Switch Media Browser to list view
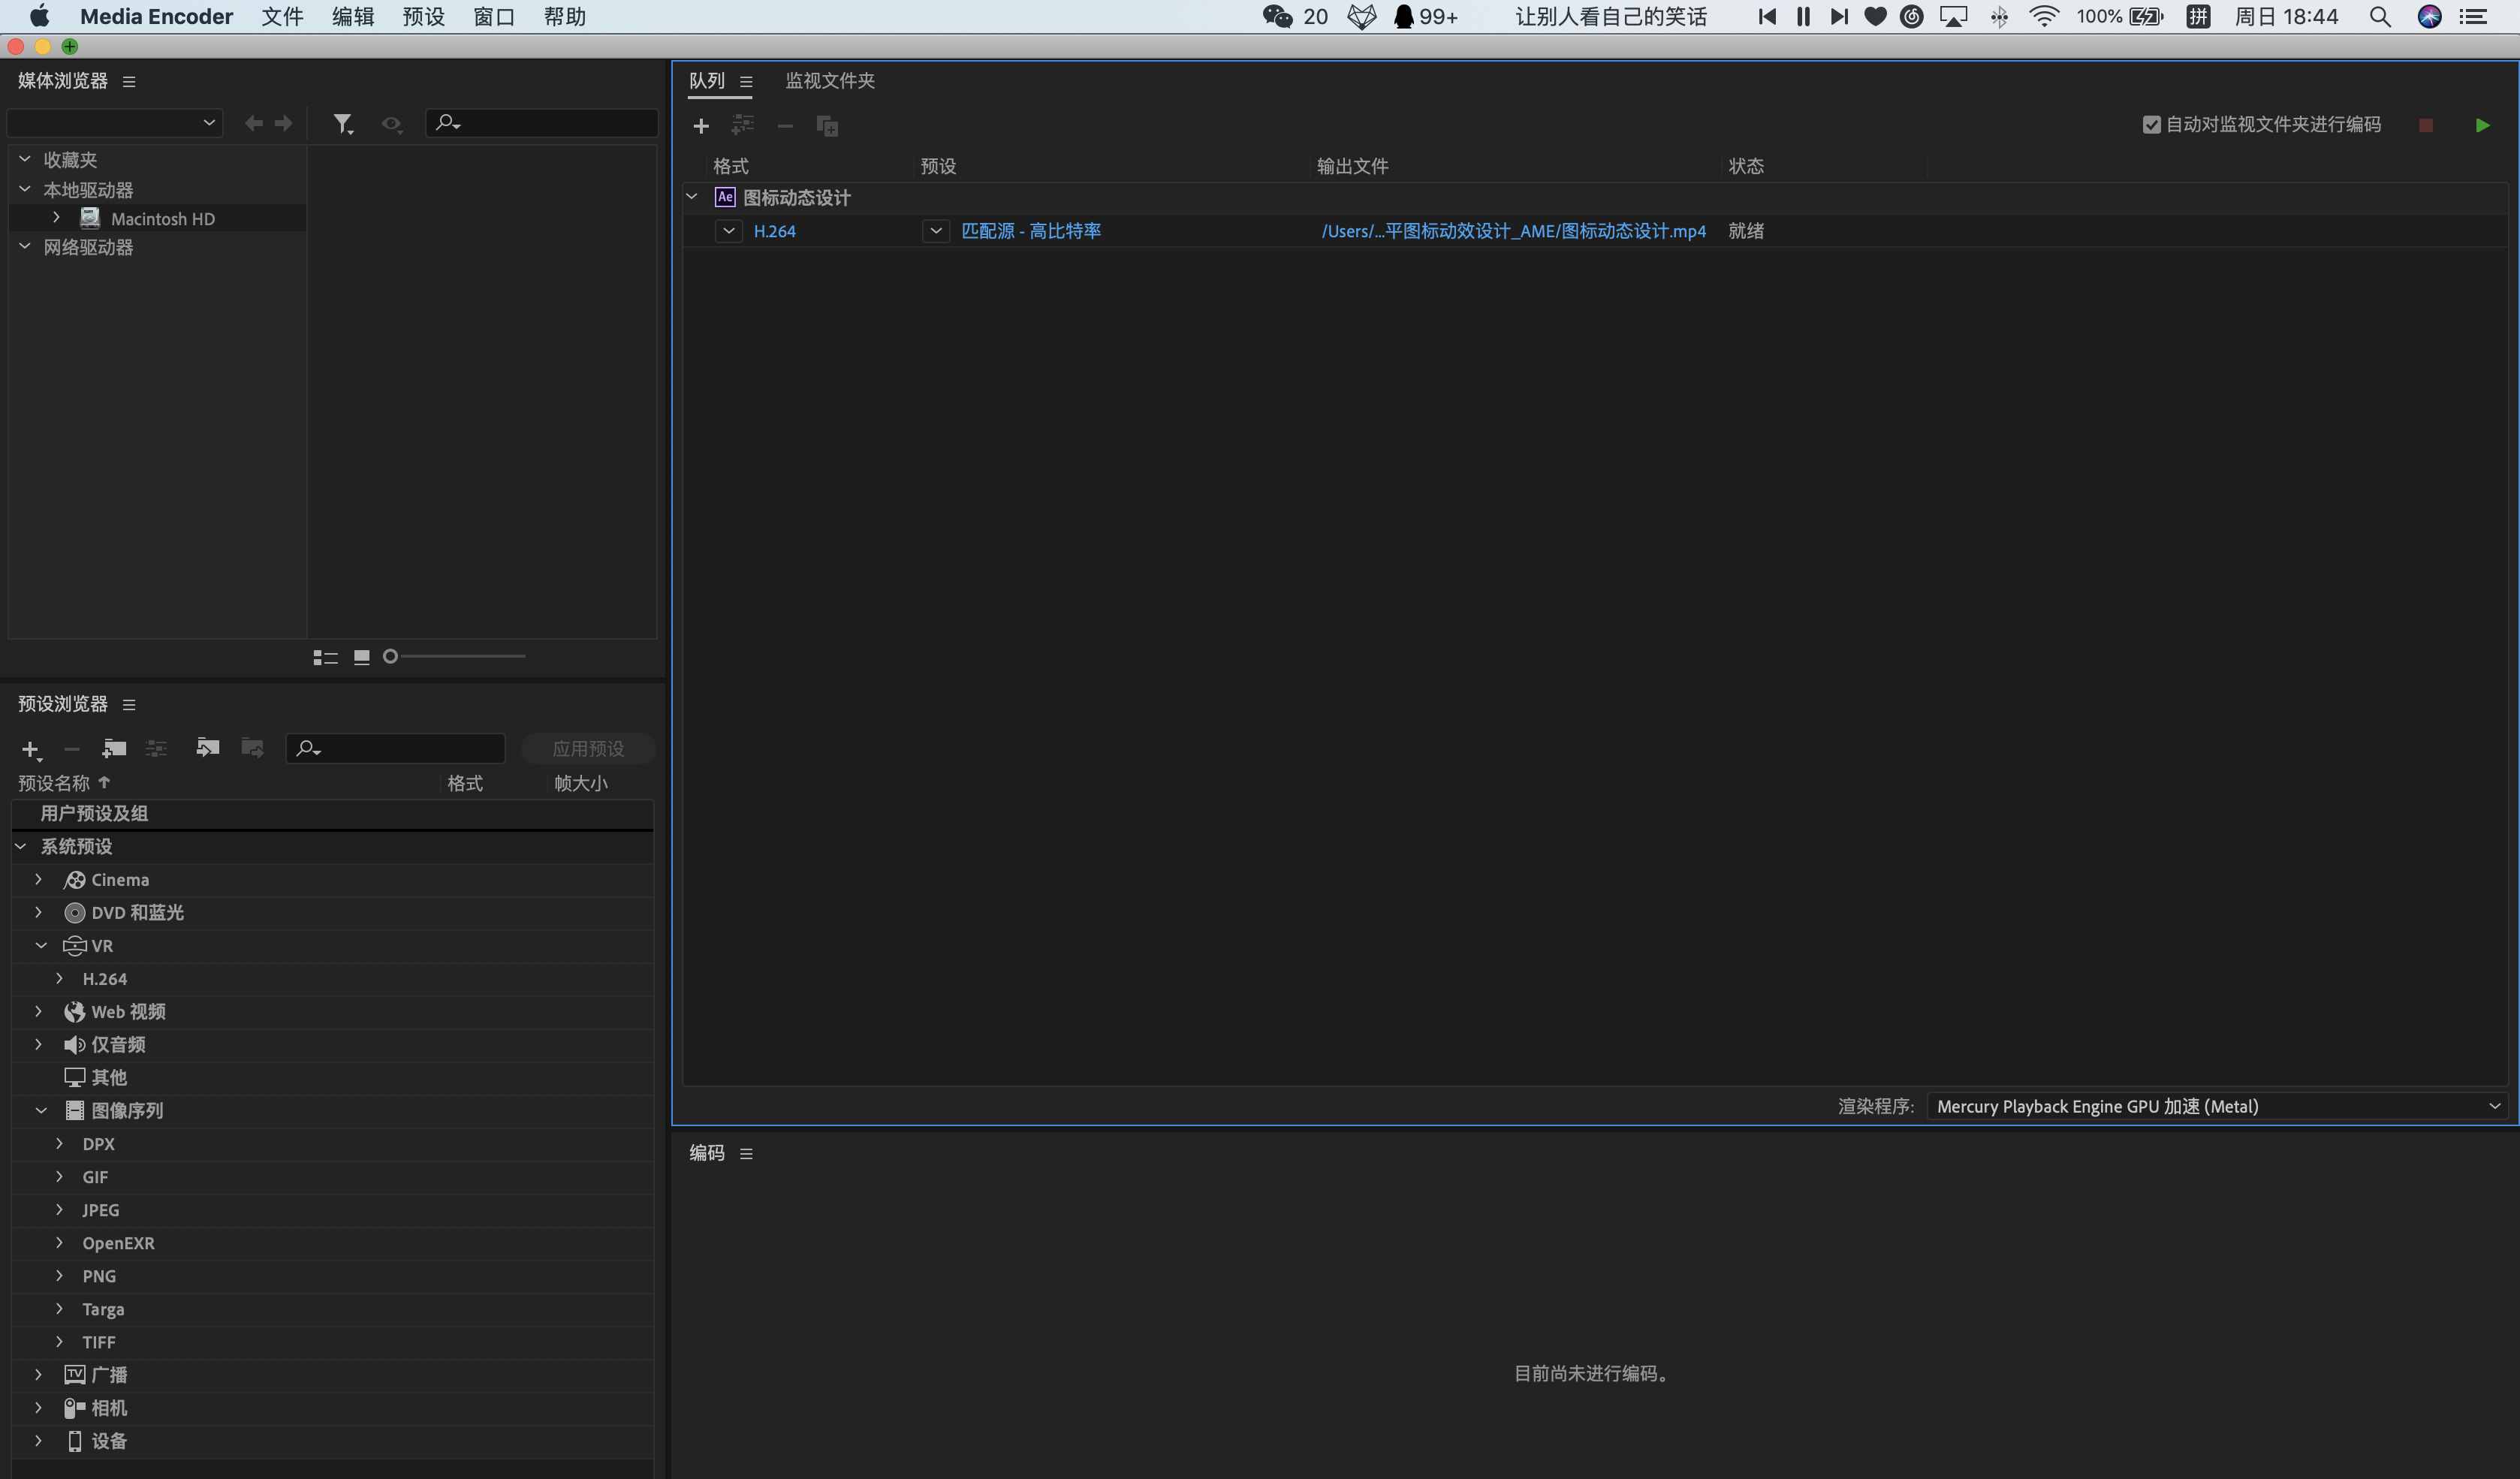This screenshot has width=2520, height=1479. [325, 657]
